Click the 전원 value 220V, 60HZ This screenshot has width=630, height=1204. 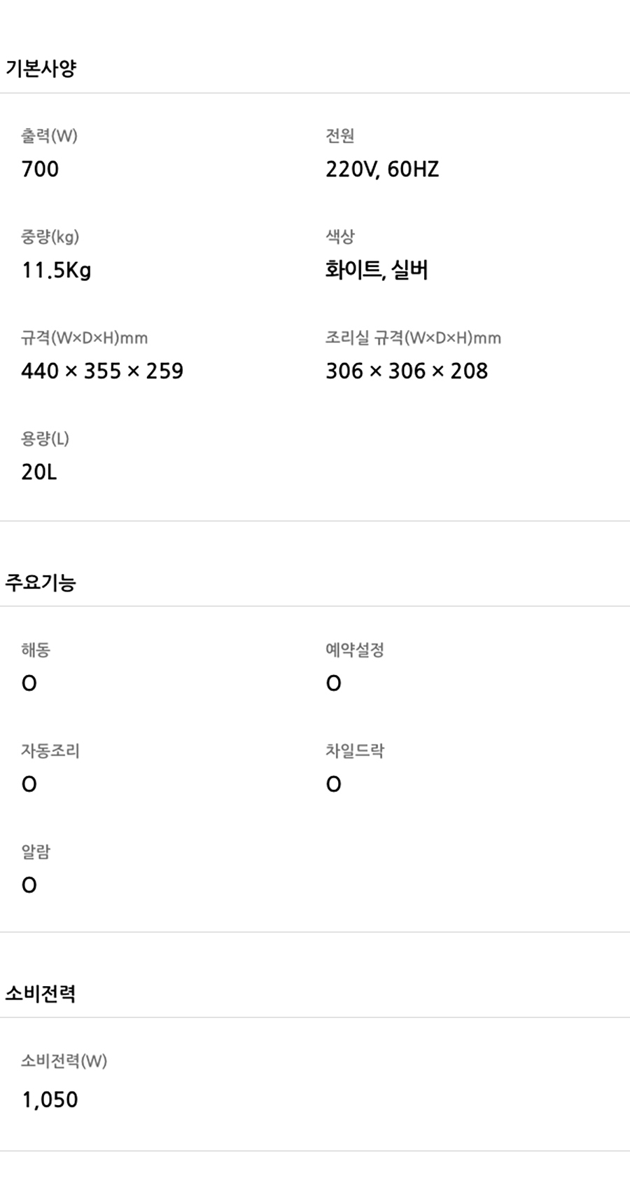[x=382, y=170]
